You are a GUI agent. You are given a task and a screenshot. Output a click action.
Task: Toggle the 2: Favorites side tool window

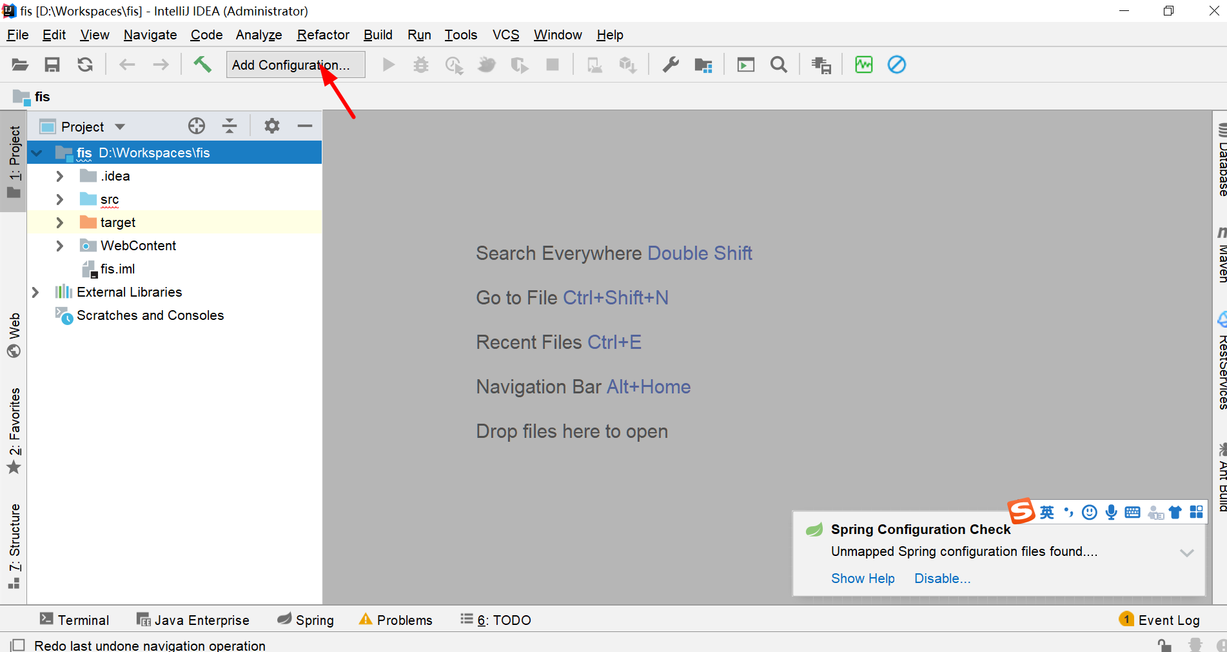(14, 431)
